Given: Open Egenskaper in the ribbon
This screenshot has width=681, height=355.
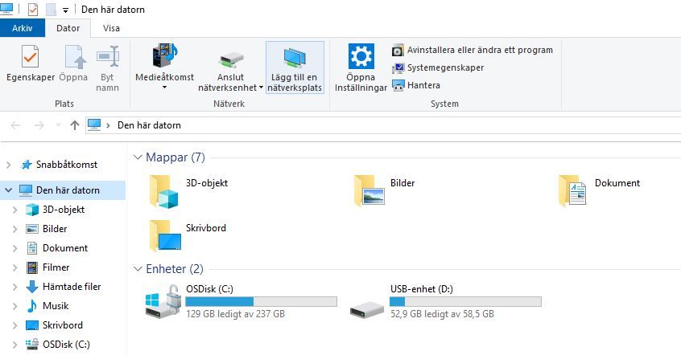Looking at the screenshot, I should 30,63.
